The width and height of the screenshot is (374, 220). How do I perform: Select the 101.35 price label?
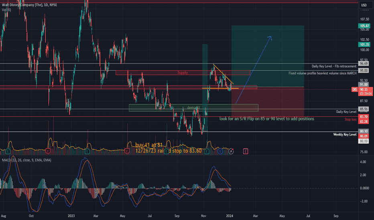pyautogui.click(x=364, y=44)
